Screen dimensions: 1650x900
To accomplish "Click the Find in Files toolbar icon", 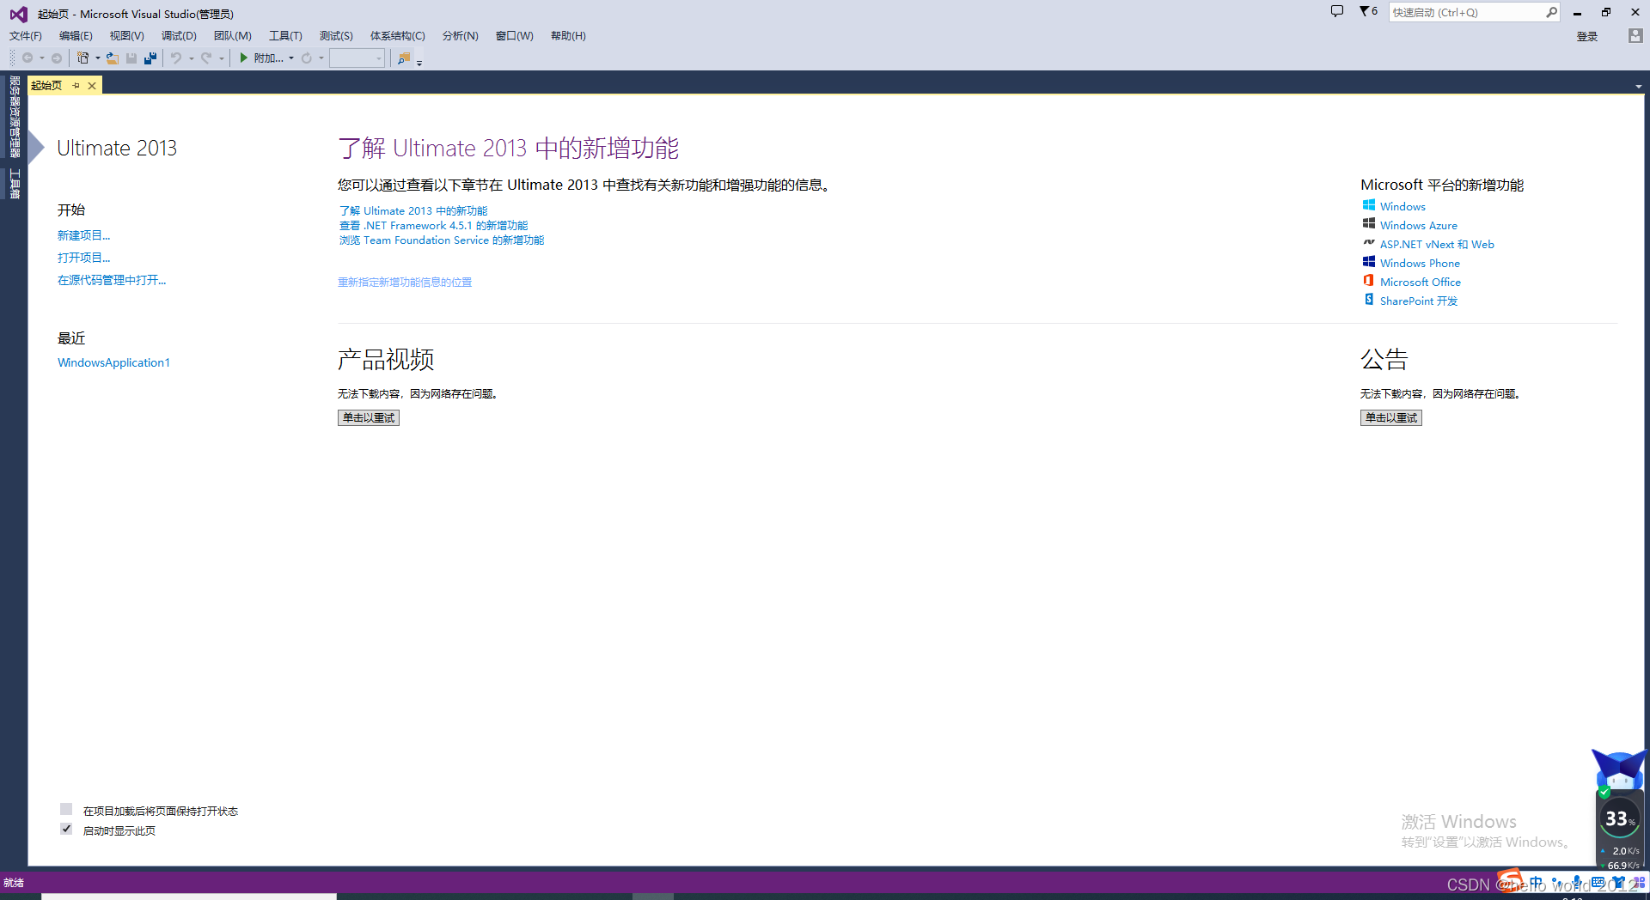I will [x=404, y=58].
